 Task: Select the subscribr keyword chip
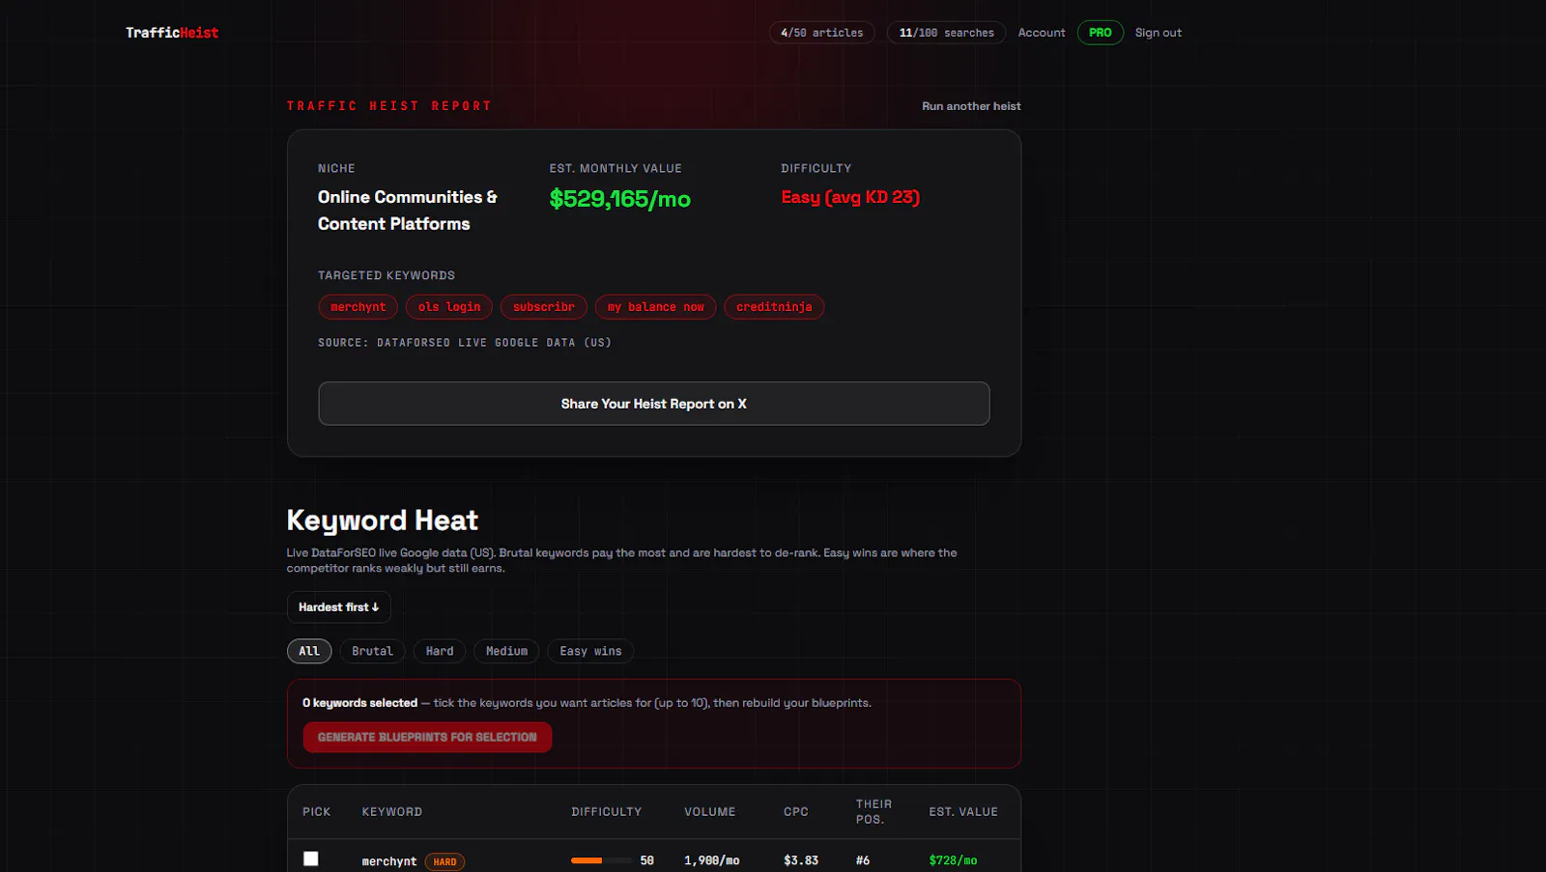(544, 307)
